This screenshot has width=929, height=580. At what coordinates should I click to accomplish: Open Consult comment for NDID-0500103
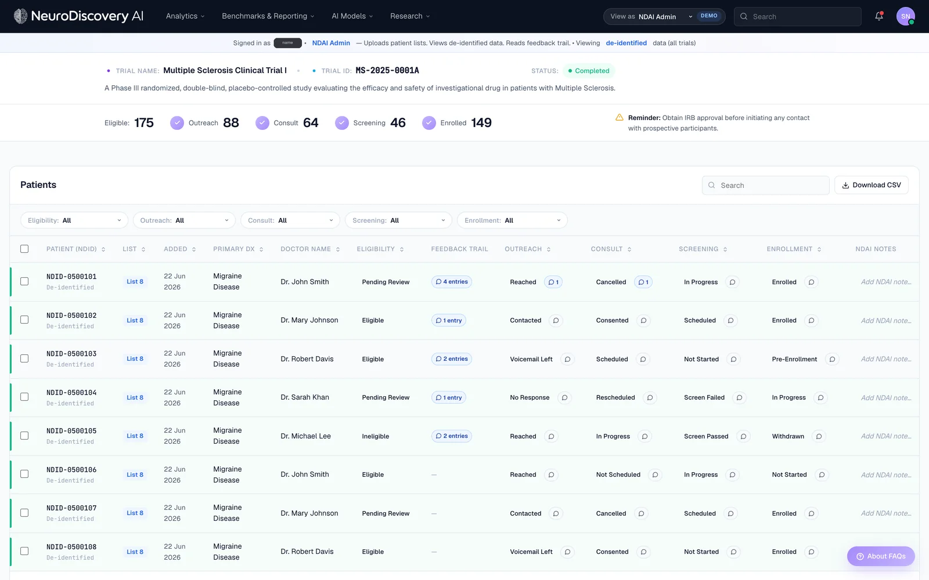coord(643,359)
